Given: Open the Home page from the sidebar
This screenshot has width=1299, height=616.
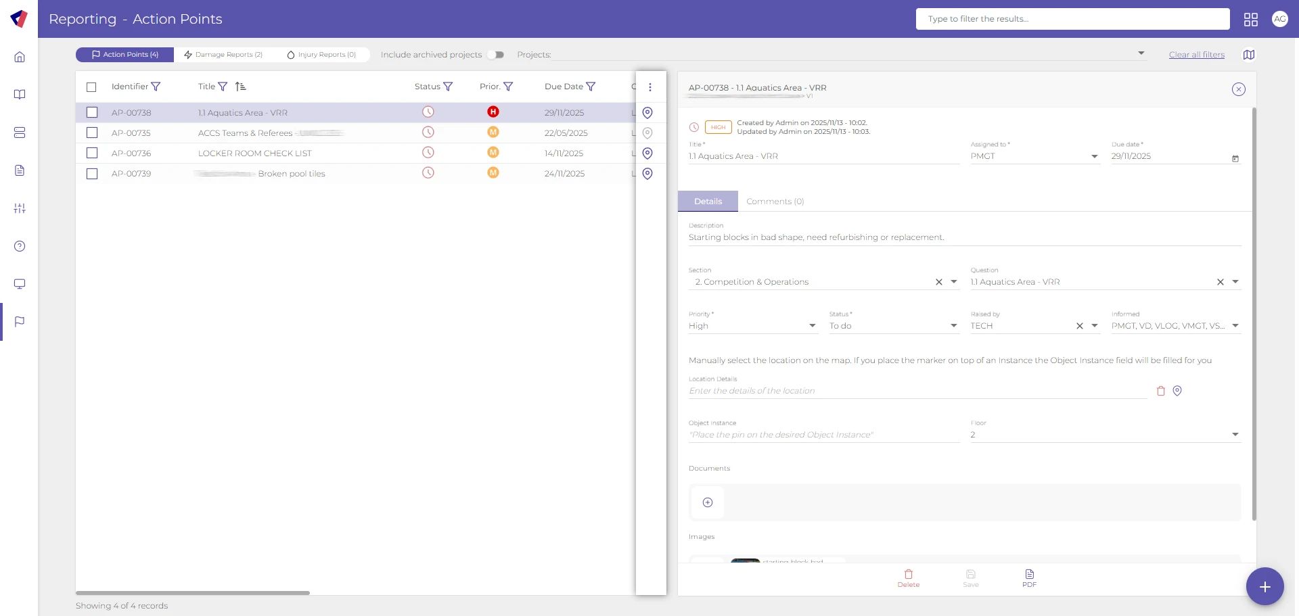Looking at the screenshot, I should tap(20, 57).
